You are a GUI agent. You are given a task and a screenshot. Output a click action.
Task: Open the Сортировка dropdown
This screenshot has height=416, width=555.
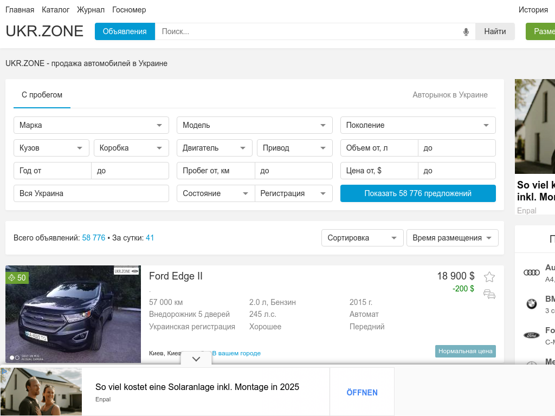363,238
